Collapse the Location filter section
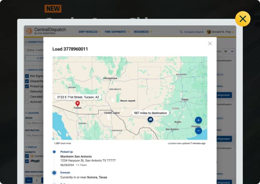 [32, 113]
